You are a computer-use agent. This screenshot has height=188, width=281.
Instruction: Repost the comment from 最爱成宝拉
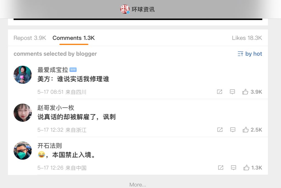[x=220, y=92]
